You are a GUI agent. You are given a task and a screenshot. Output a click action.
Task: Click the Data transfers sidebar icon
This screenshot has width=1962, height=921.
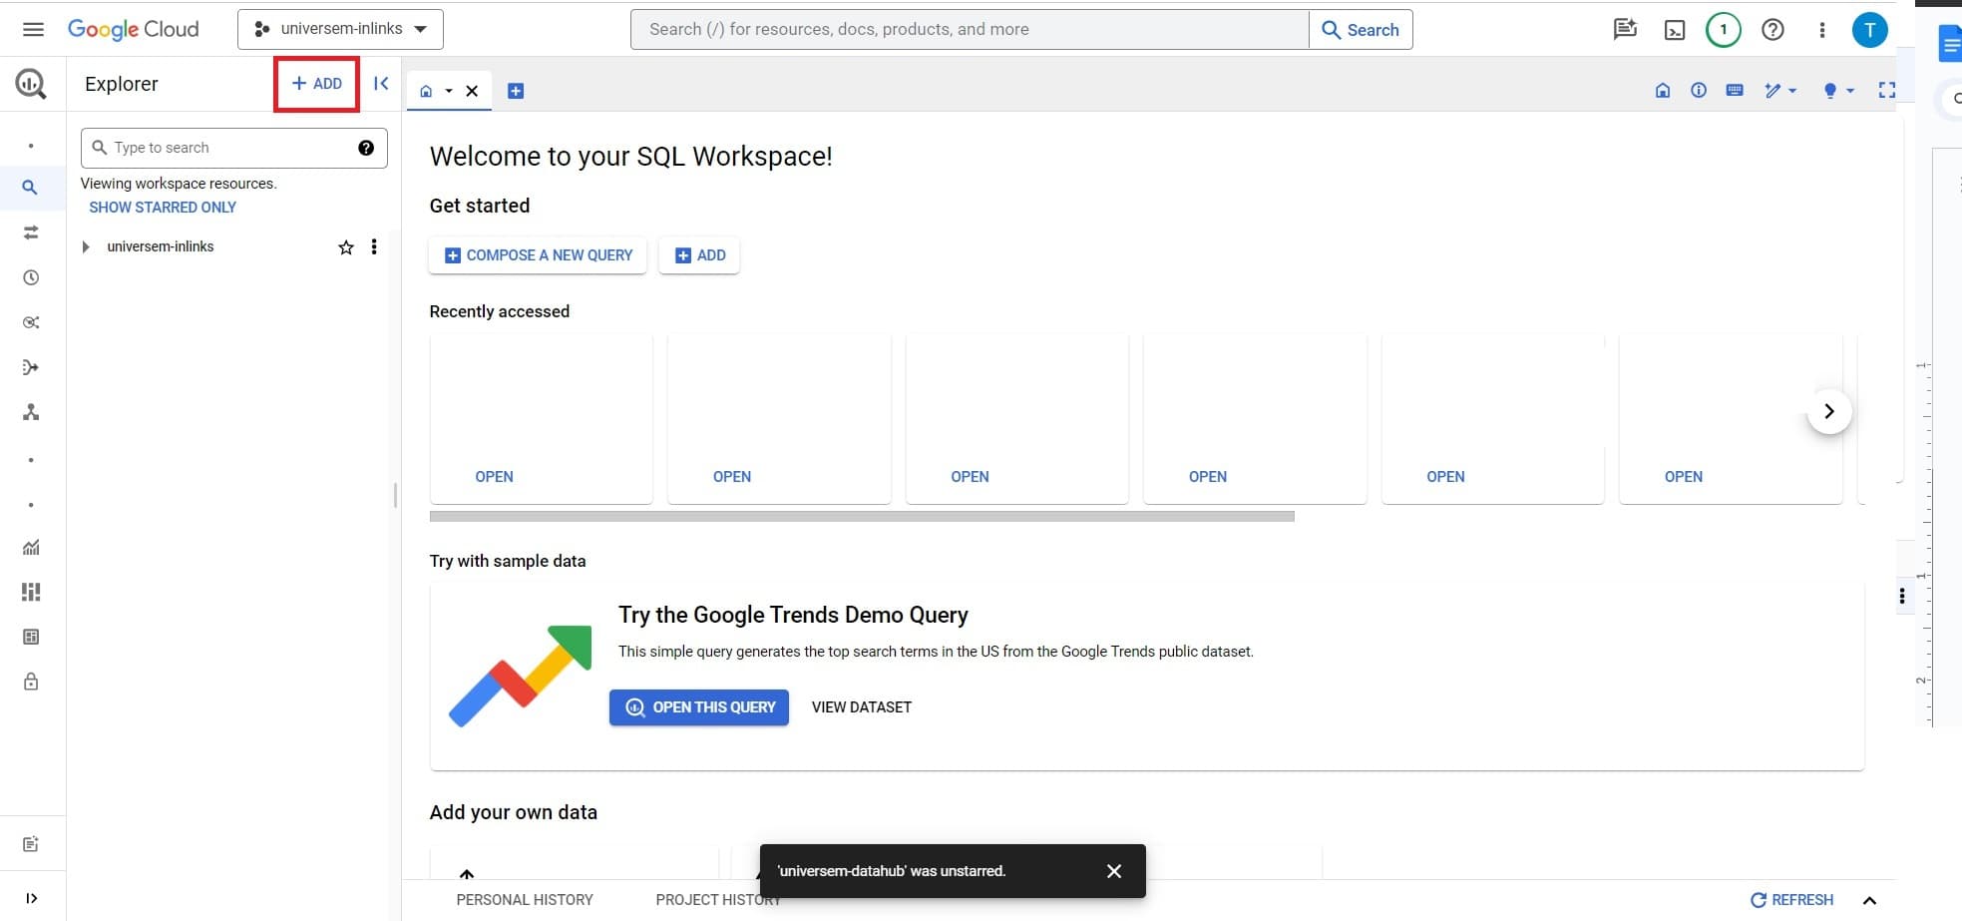pos(31,232)
